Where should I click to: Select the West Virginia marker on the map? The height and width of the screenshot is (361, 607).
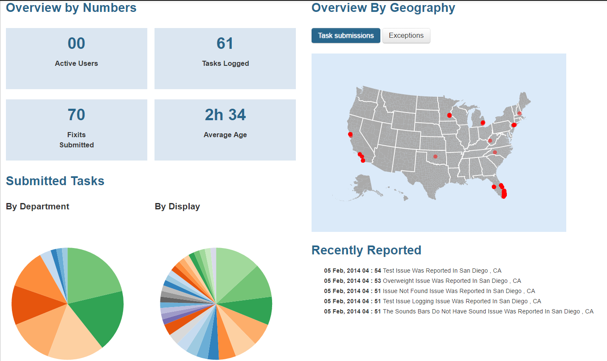(490, 141)
